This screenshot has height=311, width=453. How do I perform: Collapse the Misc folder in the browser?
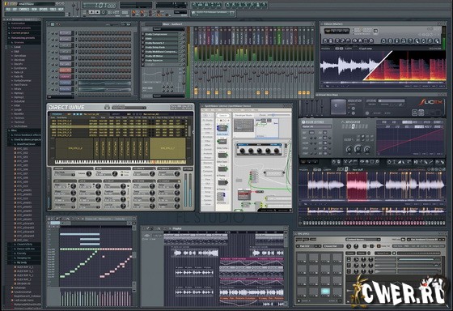pos(15,130)
